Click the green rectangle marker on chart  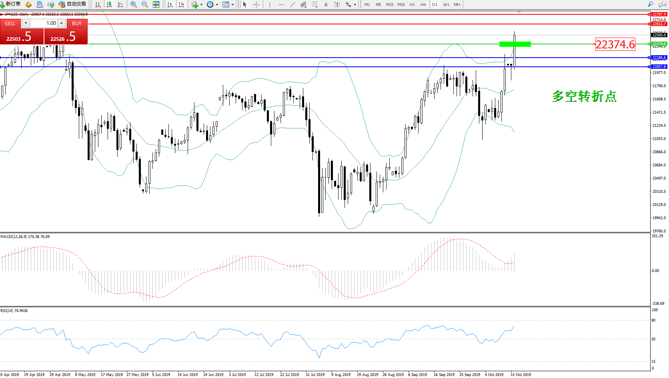(515, 44)
